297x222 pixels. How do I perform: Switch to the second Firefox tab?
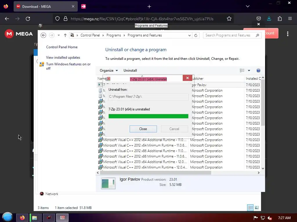(84, 6)
